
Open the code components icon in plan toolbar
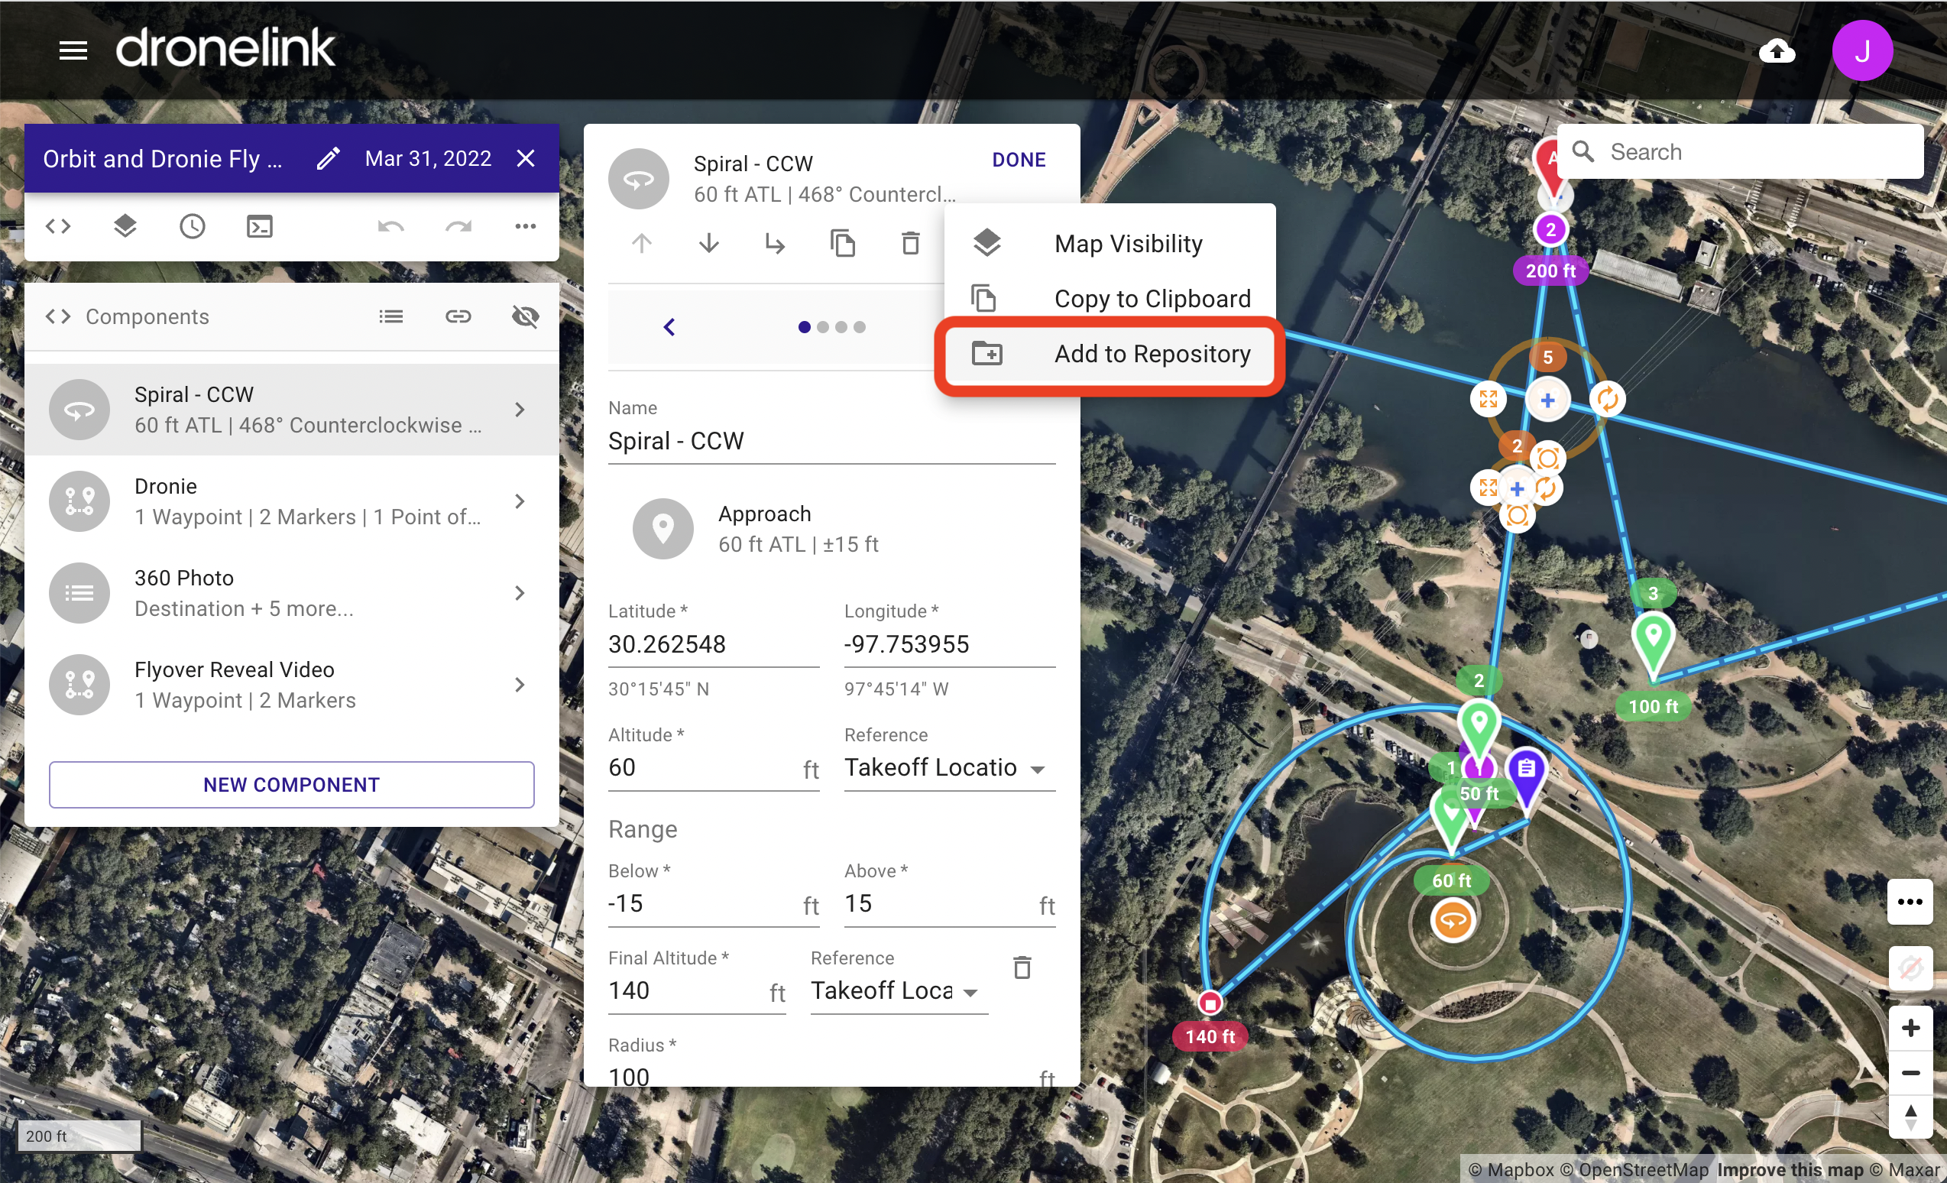click(x=57, y=227)
